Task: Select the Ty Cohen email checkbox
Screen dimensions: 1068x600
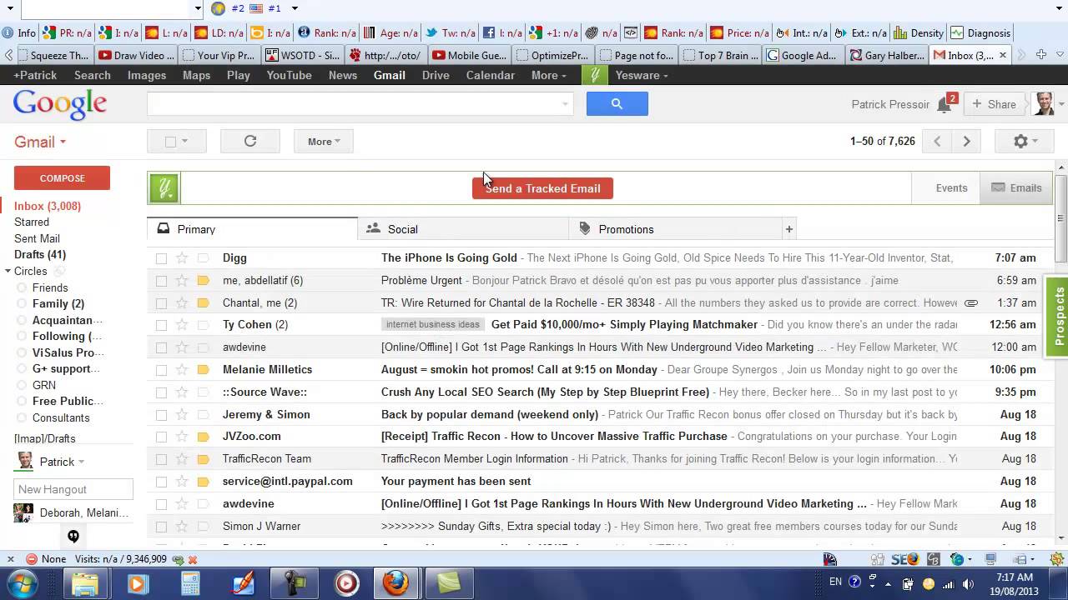Action: click(161, 325)
